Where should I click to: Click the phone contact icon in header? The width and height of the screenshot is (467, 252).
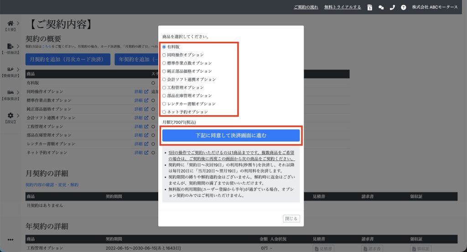[x=392, y=7]
